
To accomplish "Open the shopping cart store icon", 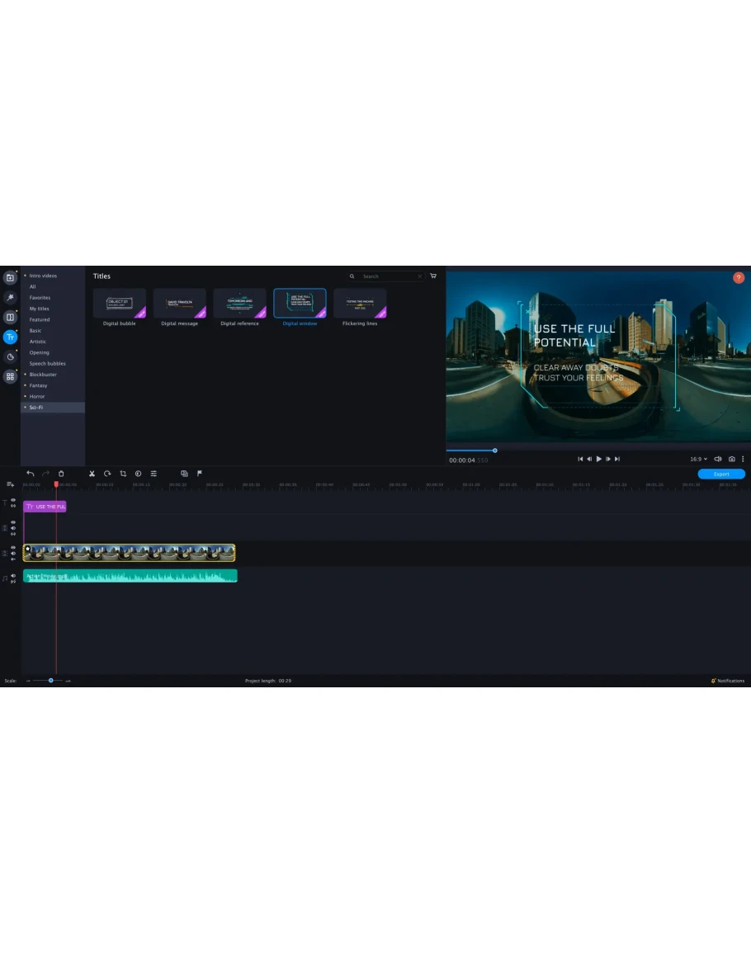I will pyautogui.click(x=433, y=276).
